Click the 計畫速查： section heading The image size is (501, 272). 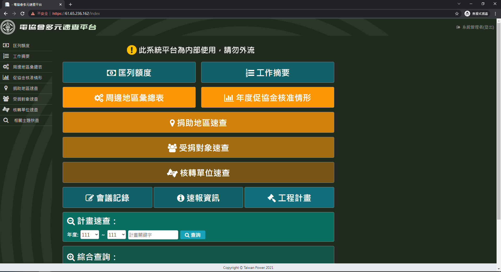coord(97,221)
